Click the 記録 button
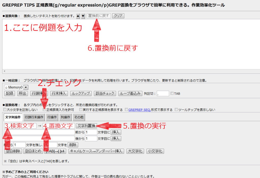The image size is (260, 178). pos(10,94)
